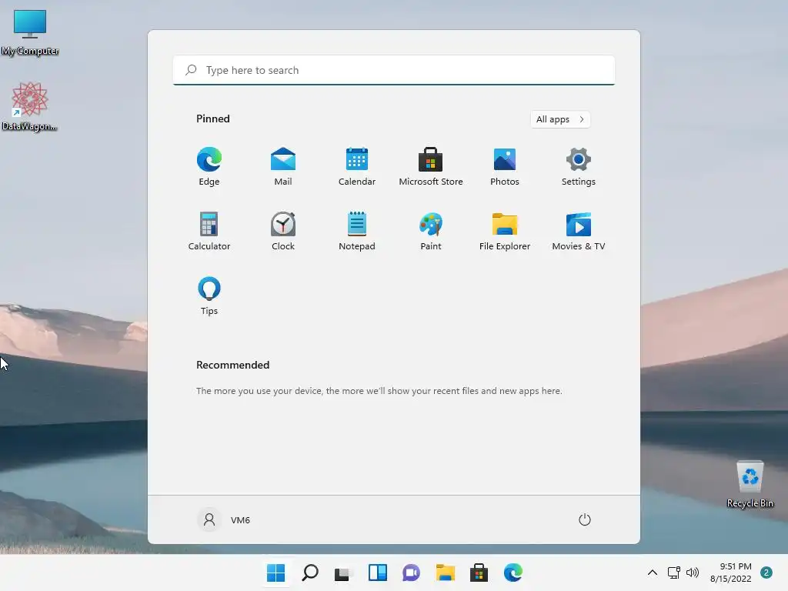Select My Computer desktop icon
Image resolution: width=788 pixels, height=591 pixels.
(x=30, y=32)
